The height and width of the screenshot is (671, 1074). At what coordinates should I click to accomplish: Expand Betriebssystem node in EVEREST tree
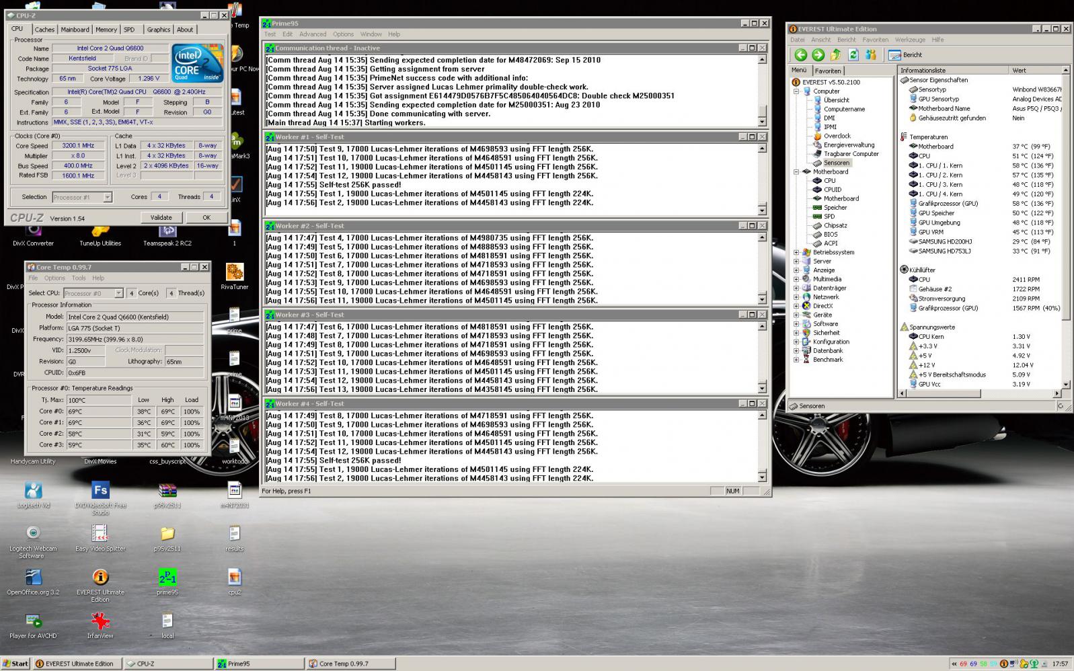[796, 252]
